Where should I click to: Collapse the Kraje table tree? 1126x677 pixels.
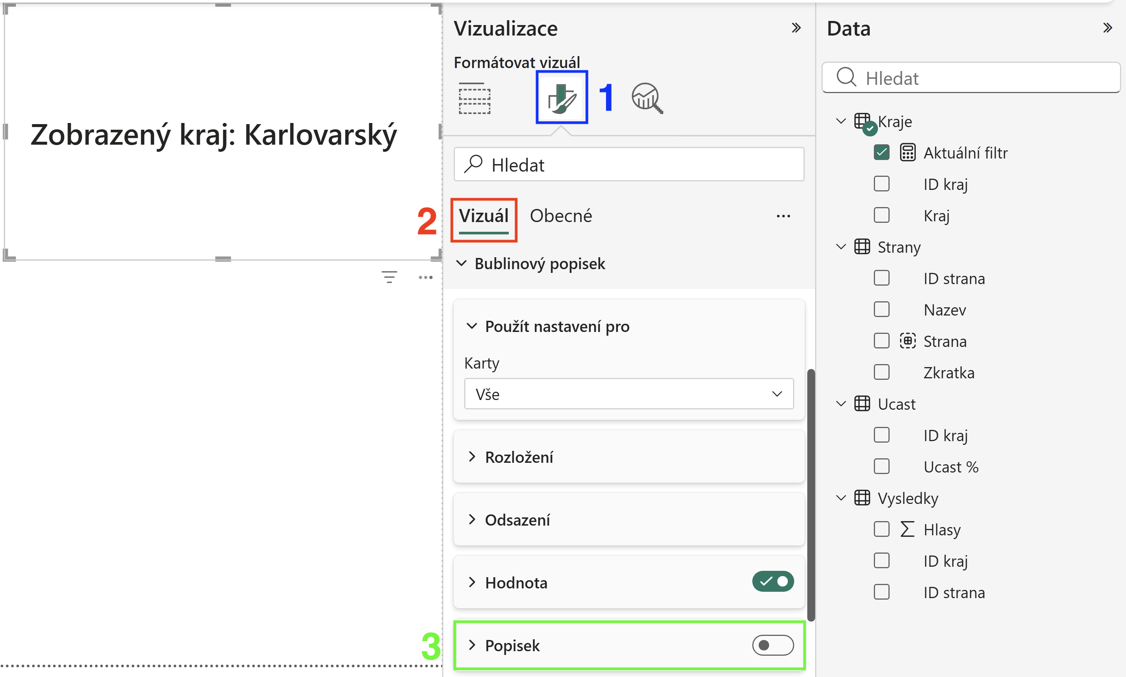point(841,121)
